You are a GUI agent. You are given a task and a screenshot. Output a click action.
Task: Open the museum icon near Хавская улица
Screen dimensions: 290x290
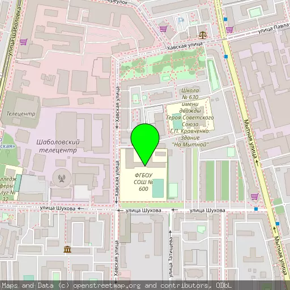click(x=67, y=249)
